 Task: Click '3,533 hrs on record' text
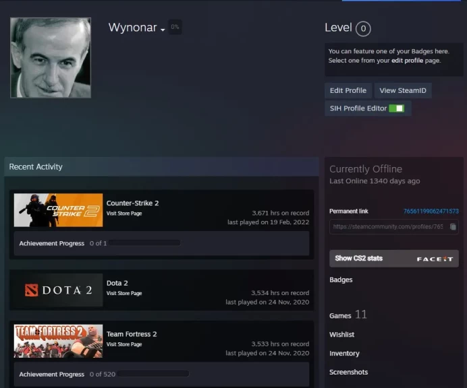point(280,344)
